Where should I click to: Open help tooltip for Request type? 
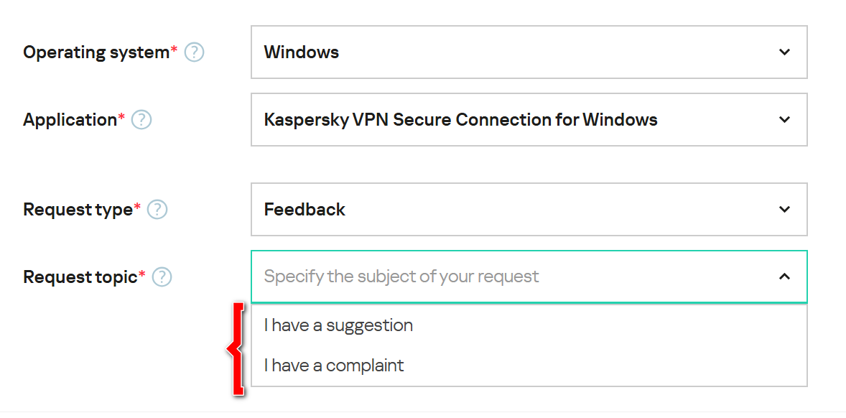click(x=157, y=210)
